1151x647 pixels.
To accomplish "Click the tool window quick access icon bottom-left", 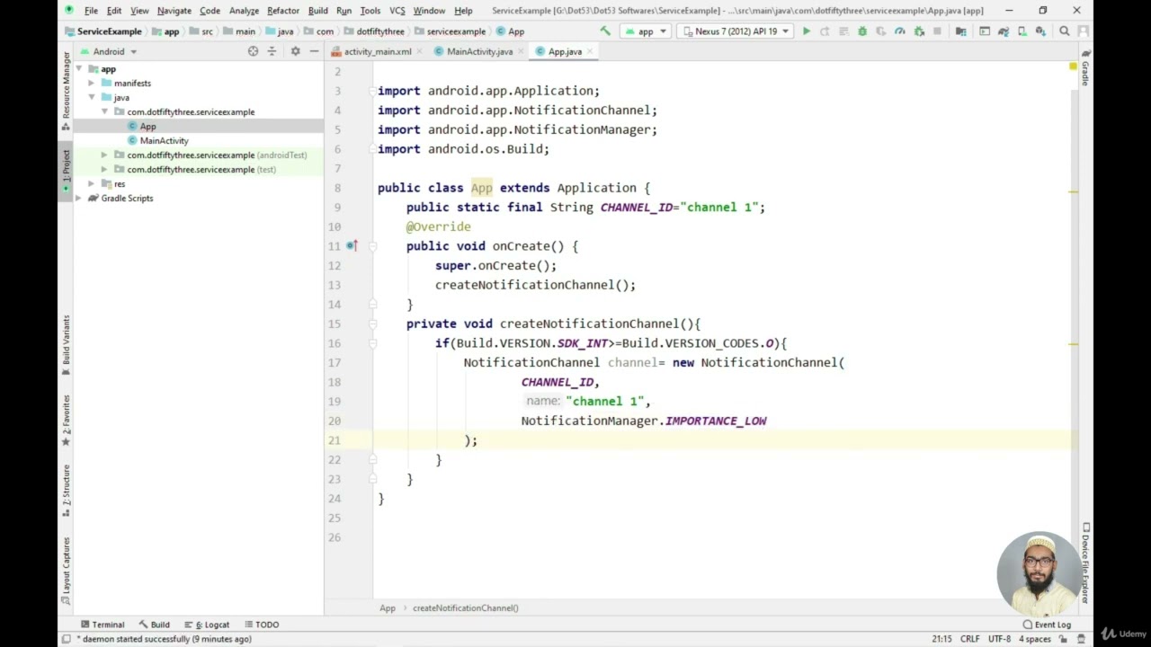I will pyautogui.click(x=66, y=639).
